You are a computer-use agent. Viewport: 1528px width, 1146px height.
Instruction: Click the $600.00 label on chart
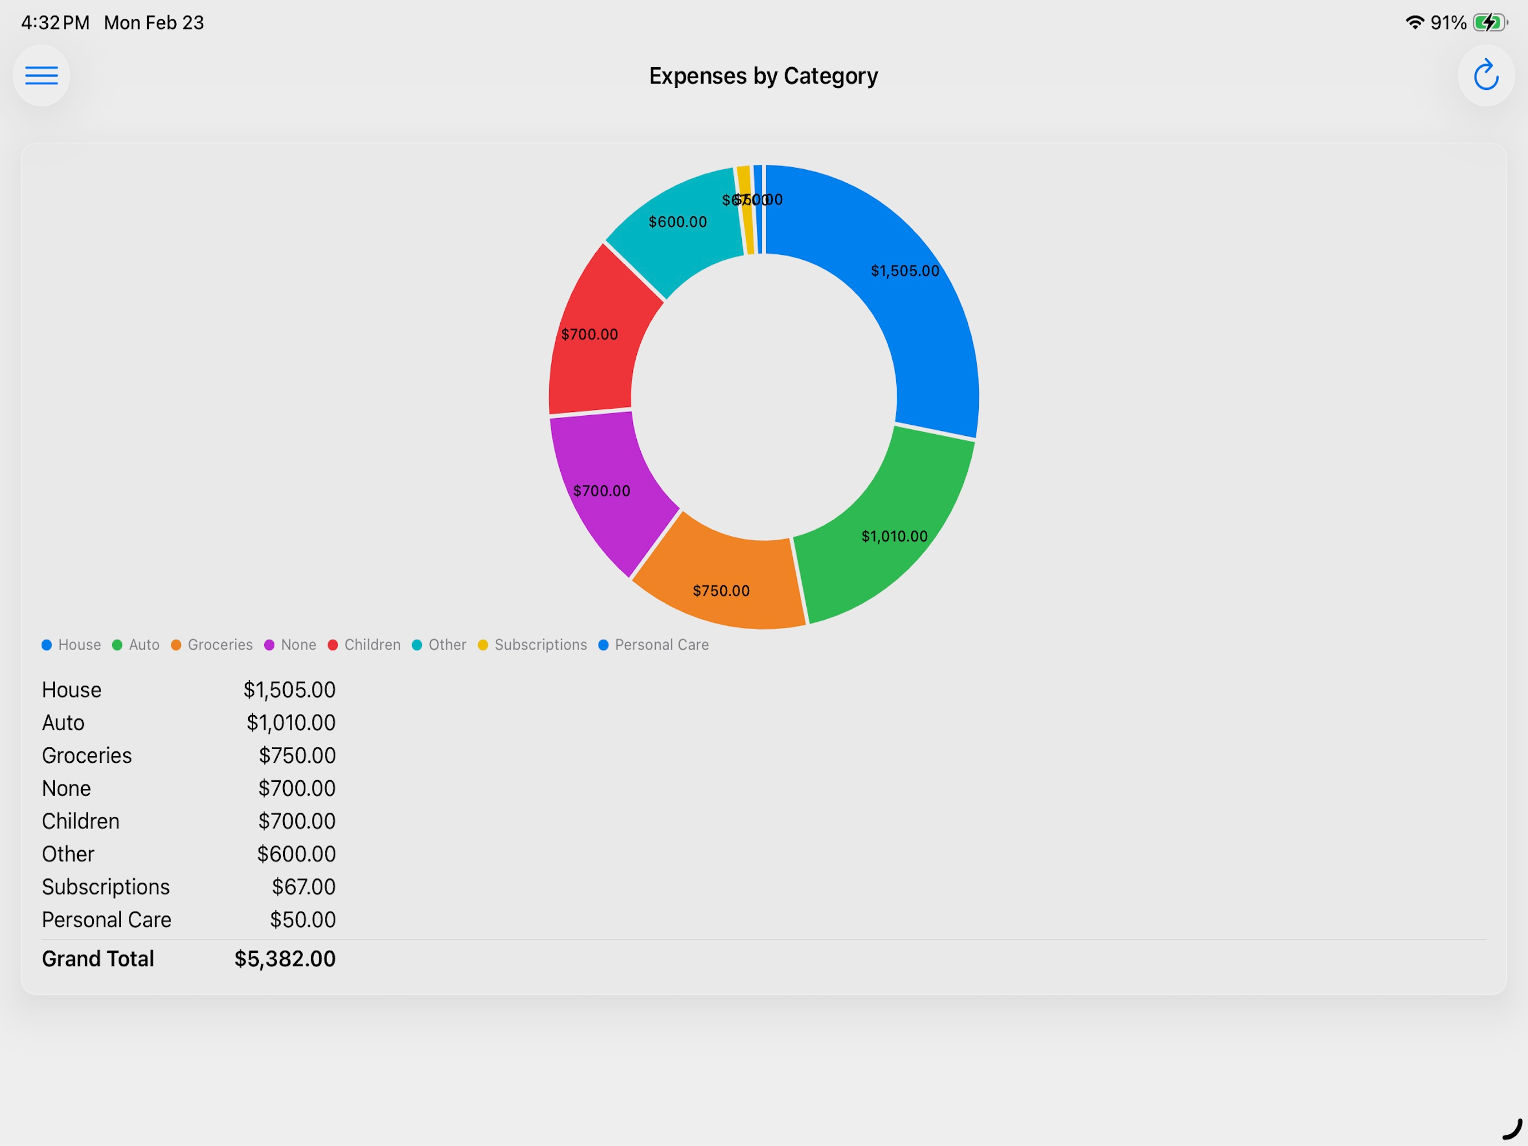pyautogui.click(x=677, y=222)
